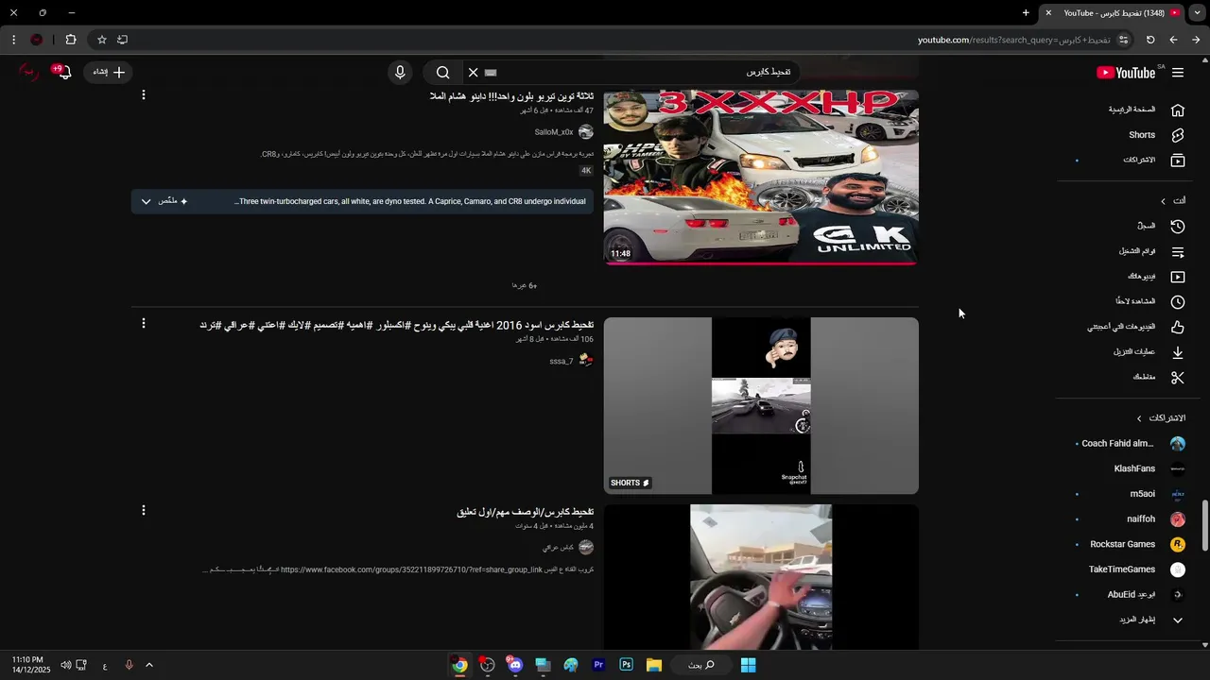Open the Windows Start button
The width and height of the screenshot is (1210, 680).
748,665
